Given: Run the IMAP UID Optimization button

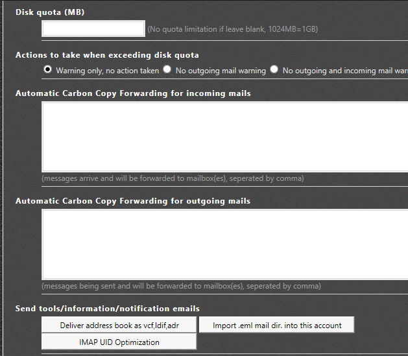Looking at the screenshot, I should (x=119, y=342).
